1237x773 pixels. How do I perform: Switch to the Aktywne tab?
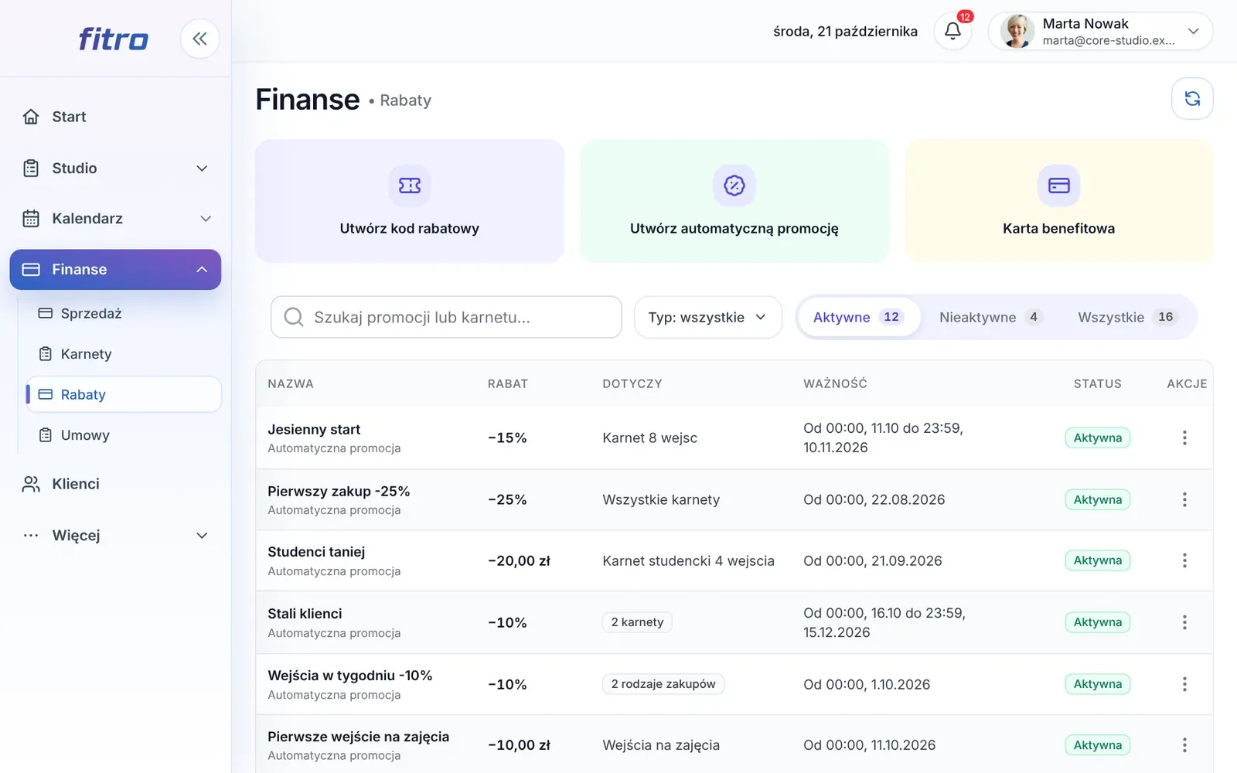[859, 317]
